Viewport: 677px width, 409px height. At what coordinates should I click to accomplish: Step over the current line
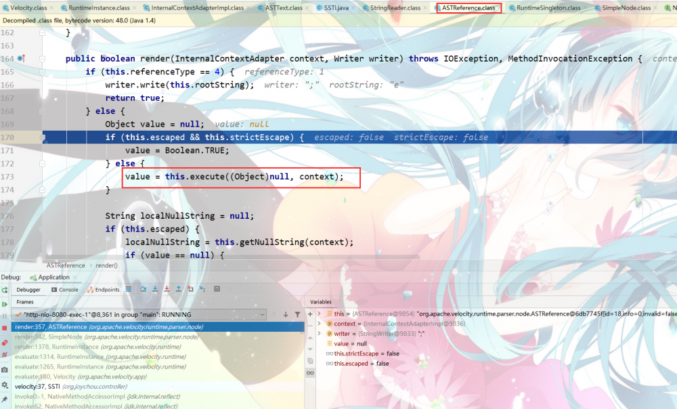click(144, 289)
